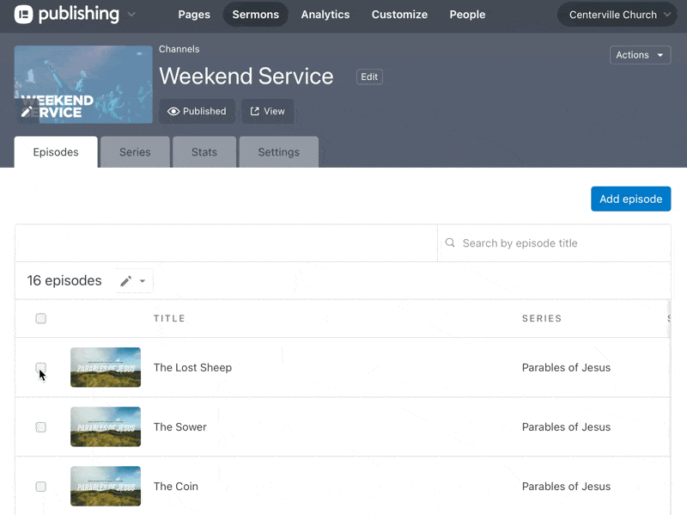This screenshot has width=687, height=515.
Task: Open the Settings tab
Action: 278,152
